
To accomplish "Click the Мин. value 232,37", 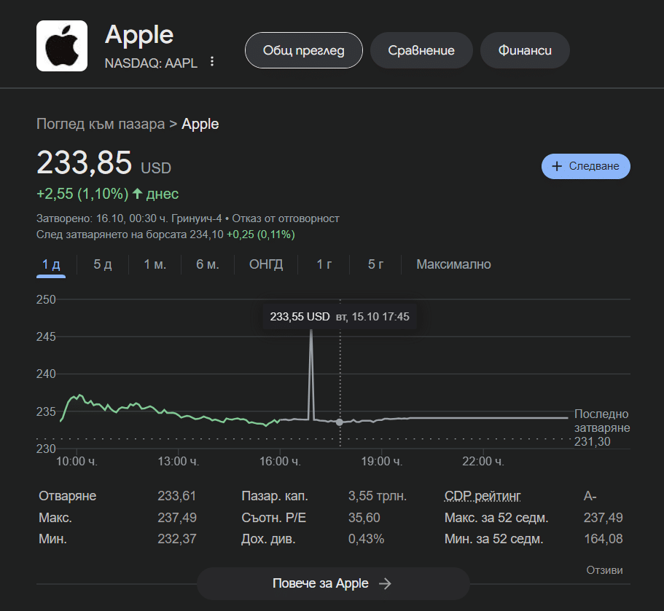I will coord(177,539).
